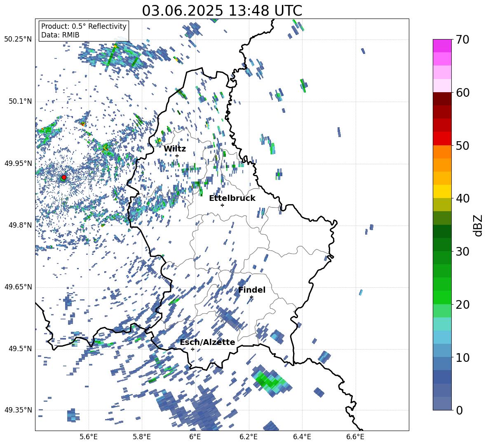This screenshot has height=445, width=488.
Task: Click the 10 value on colorbar
Action: [x=462, y=358]
